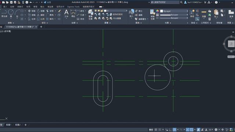The image size is (235, 132).
Task: Click the Group (群組) tool
Action: (192, 14)
